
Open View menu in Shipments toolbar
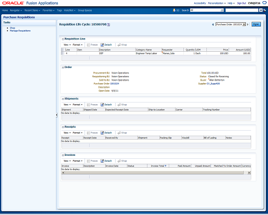coord(67,105)
